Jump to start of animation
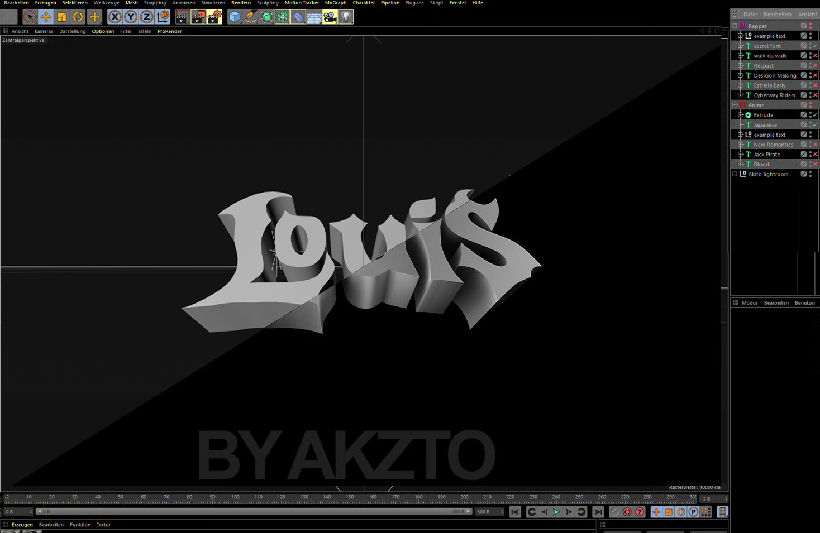The height and width of the screenshot is (533, 820). coord(515,512)
